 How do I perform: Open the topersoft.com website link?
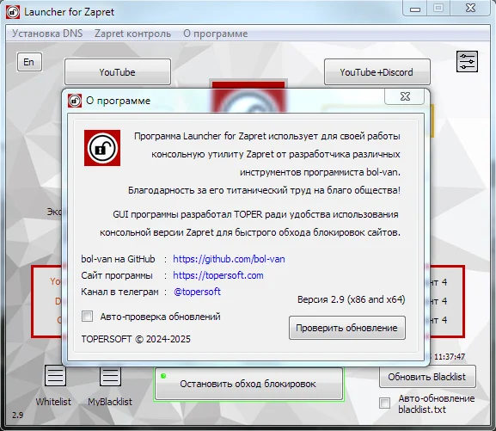click(x=218, y=275)
